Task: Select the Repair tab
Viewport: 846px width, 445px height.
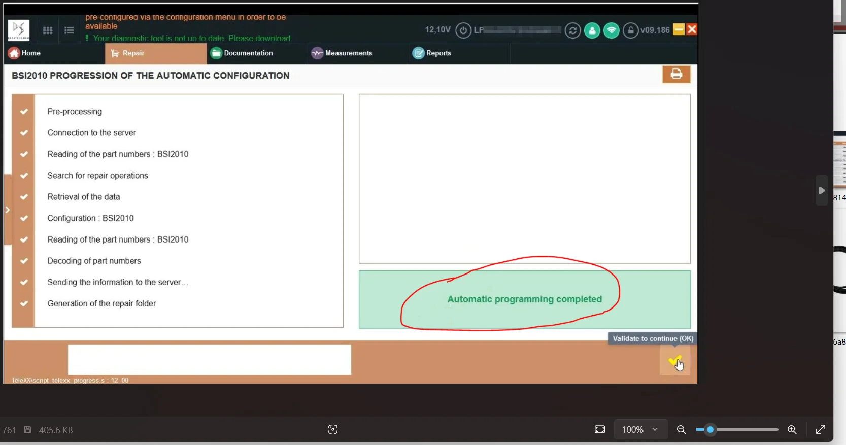Action: pos(156,53)
